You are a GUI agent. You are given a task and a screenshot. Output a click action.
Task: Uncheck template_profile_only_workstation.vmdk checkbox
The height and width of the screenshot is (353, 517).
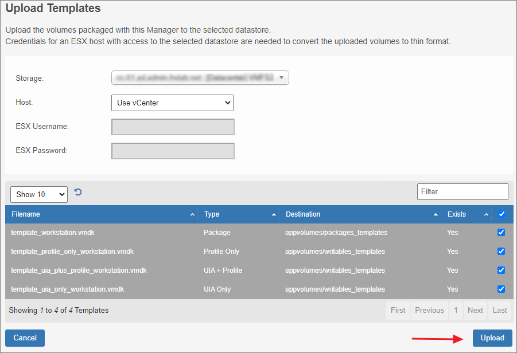[x=501, y=252]
